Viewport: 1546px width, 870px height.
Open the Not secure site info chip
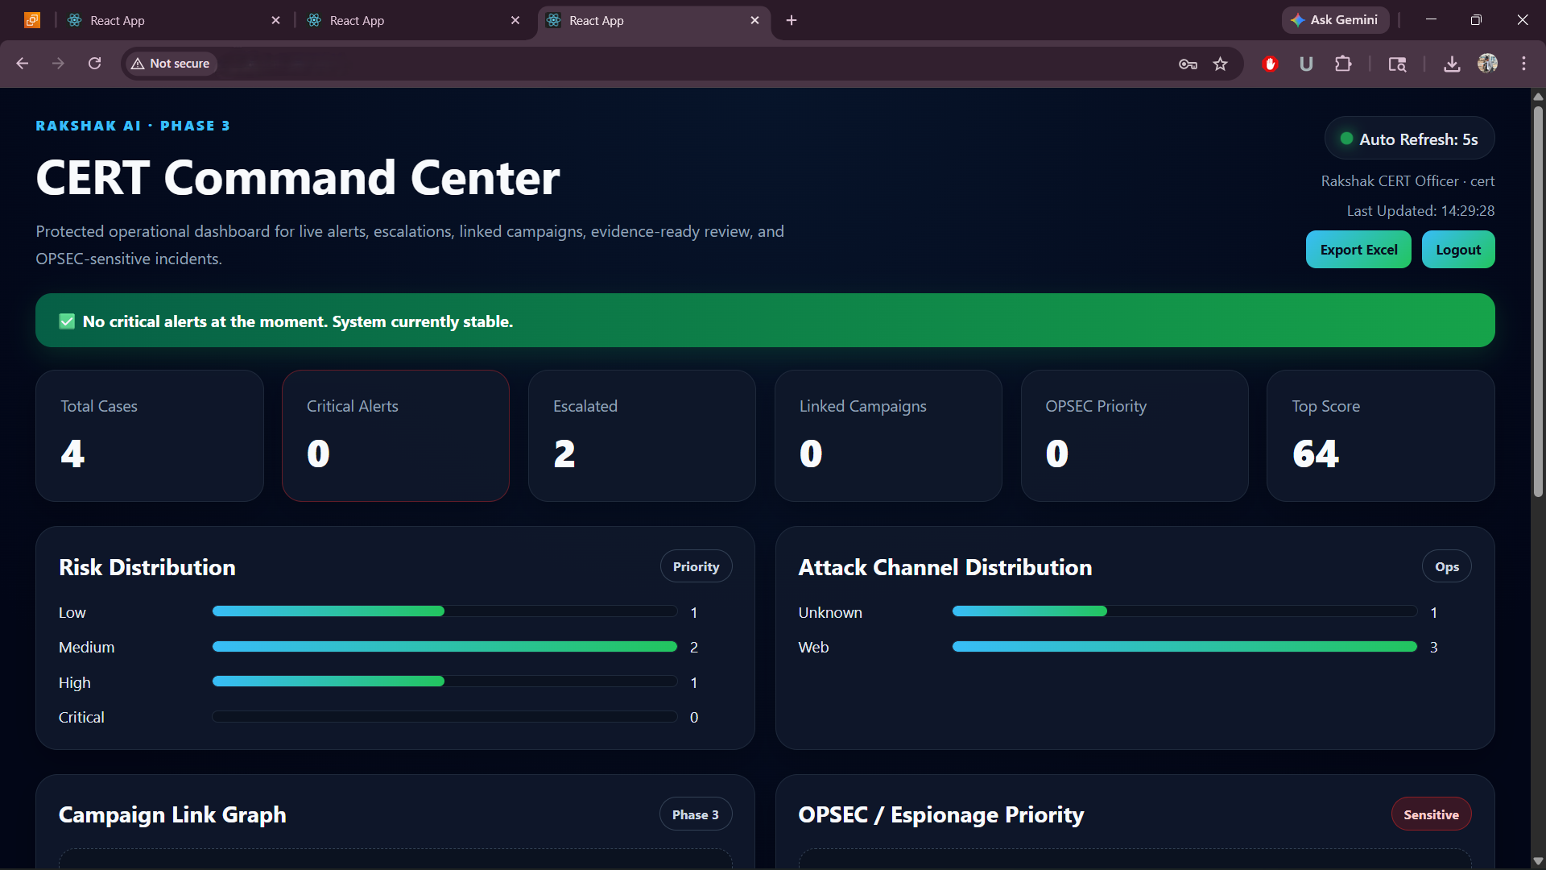pyautogui.click(x=171, y=64)
